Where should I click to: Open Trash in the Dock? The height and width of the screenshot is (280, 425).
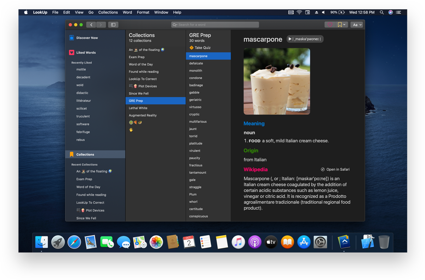[384, 242]
